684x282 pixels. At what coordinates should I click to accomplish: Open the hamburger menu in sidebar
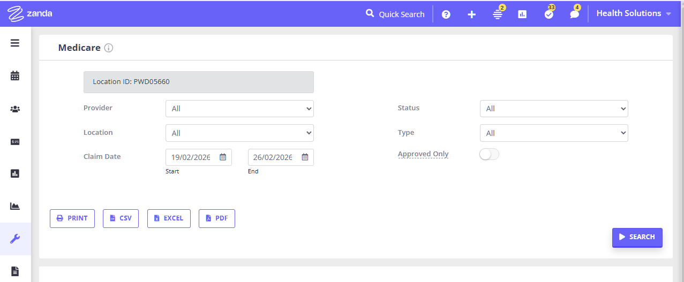(15, 43)
